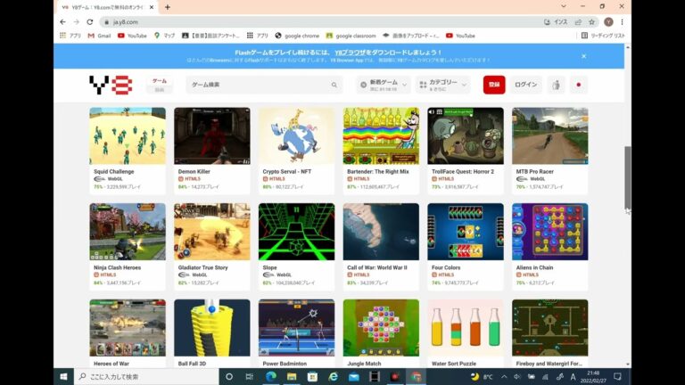This screenshot has height=385, width=685.
Task: Open the Slope game thumbnail
Action: pos(296,232)
